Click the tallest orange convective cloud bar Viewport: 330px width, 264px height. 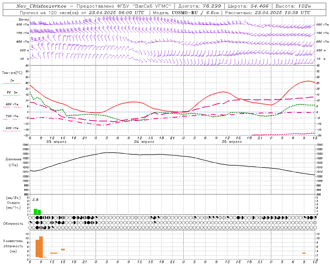[x=41, y=247]
